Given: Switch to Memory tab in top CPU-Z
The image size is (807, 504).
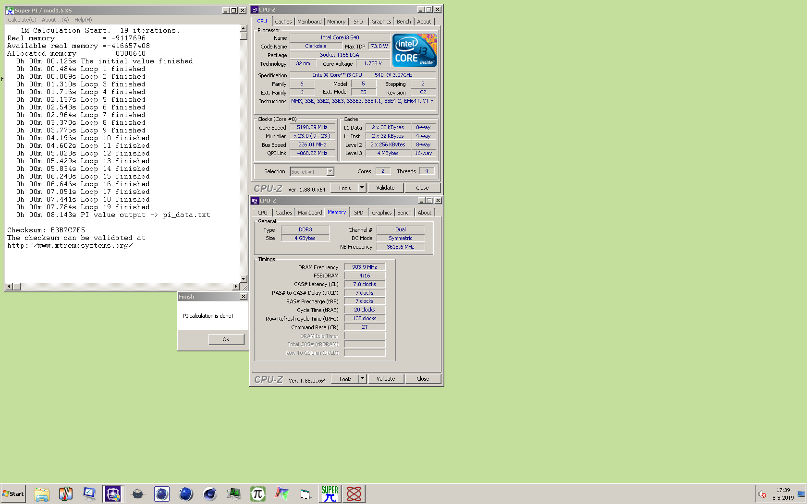Looking at the screenshot, I should click(x=336, y=22).
